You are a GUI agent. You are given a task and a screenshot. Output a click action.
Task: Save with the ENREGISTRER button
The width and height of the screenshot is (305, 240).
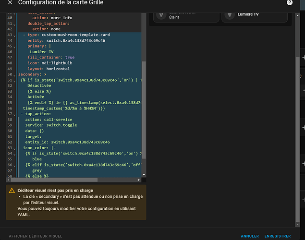[x=278, y=236]
